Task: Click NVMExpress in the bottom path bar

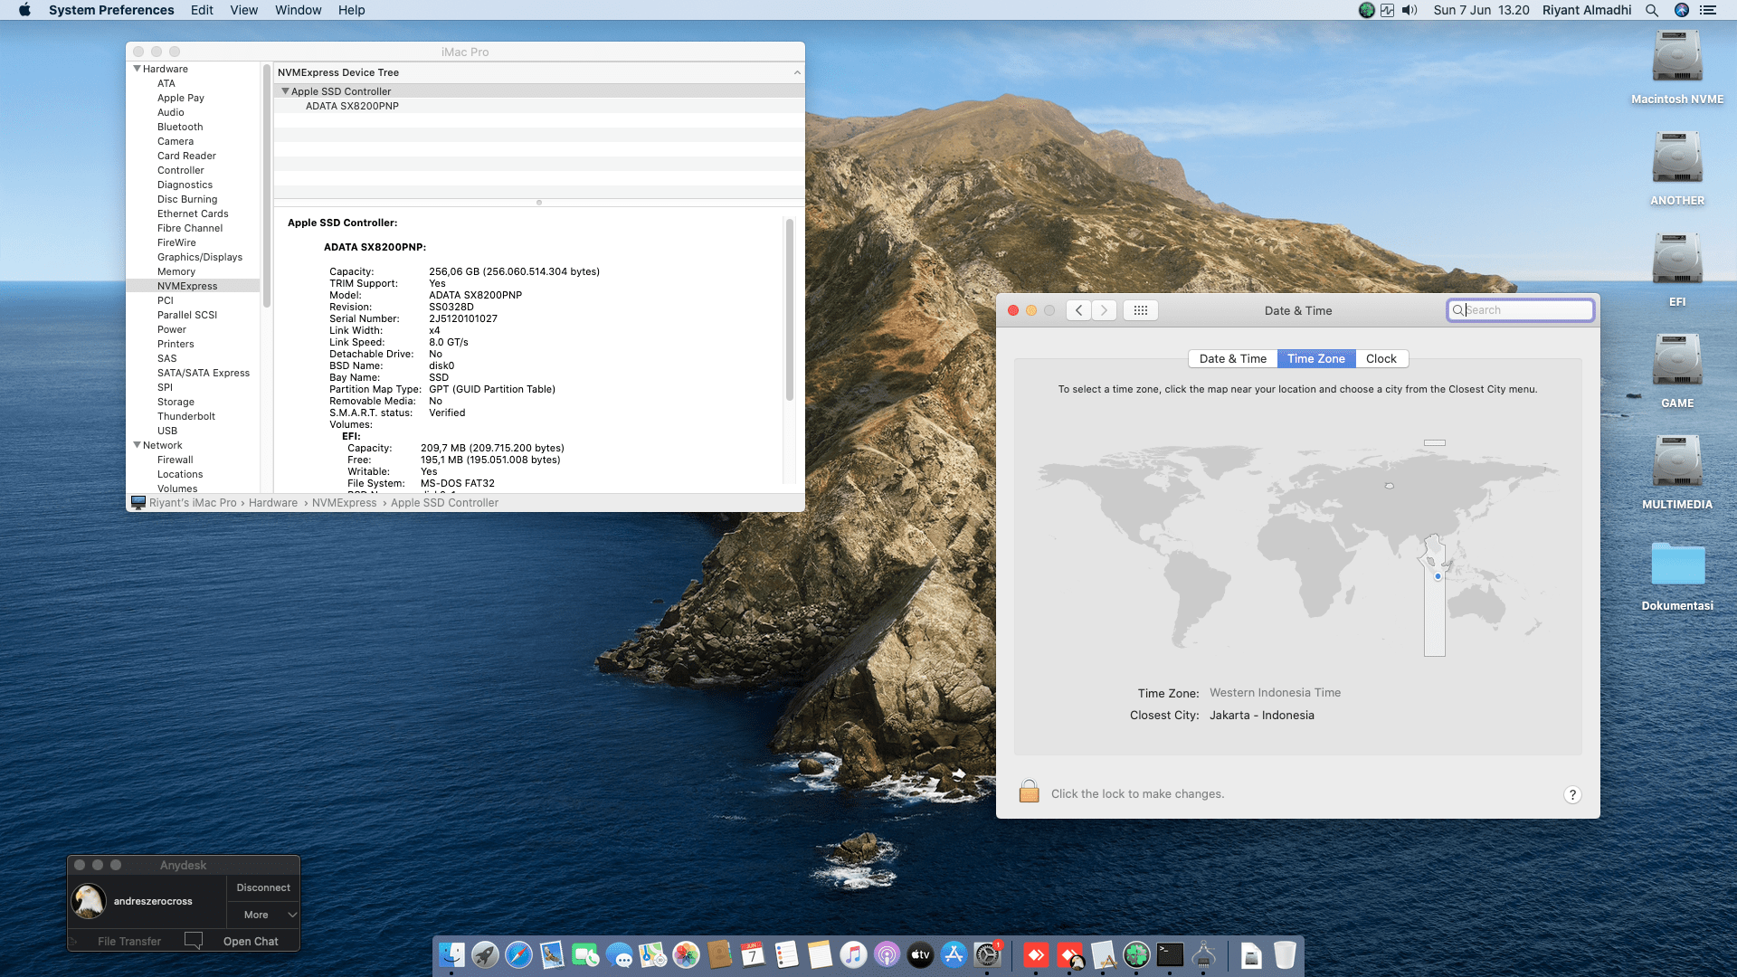Action: (344, 503)
